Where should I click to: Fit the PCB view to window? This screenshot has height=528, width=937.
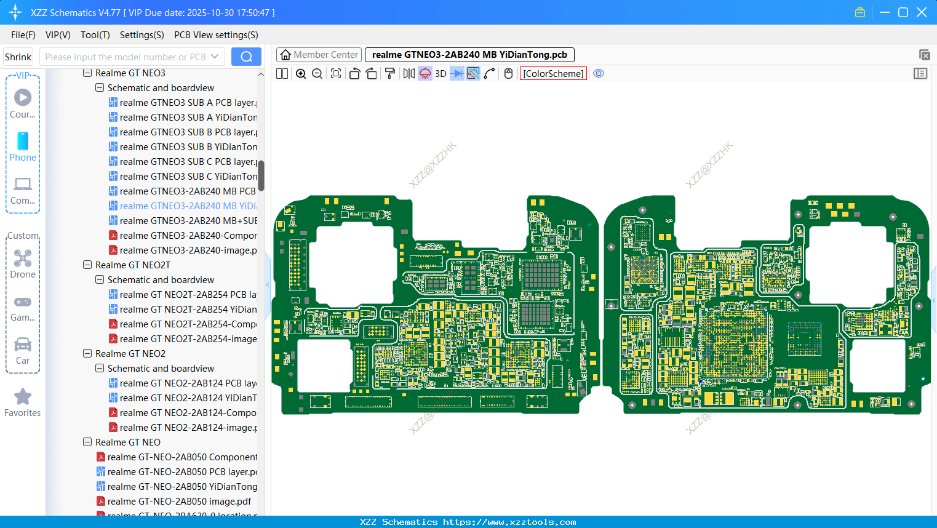click(336, 74)
